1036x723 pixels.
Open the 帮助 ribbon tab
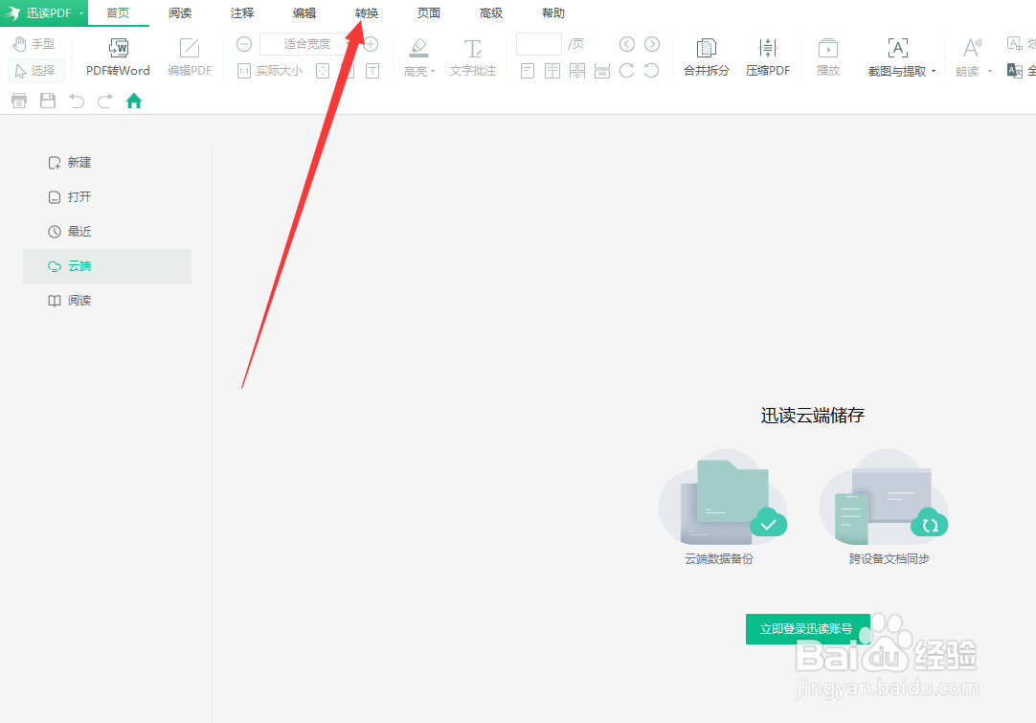pyautogui.click(x=553, y=13)
